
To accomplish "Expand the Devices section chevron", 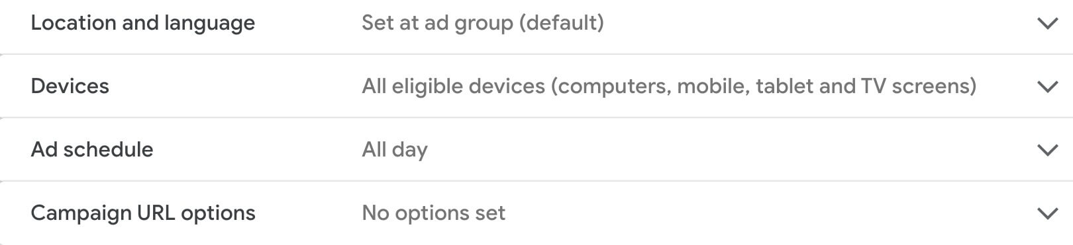I will (1047, 87).
